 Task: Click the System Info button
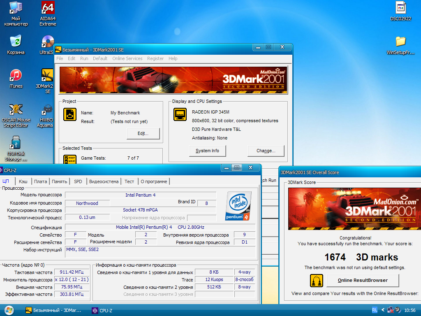pos(207,151)
